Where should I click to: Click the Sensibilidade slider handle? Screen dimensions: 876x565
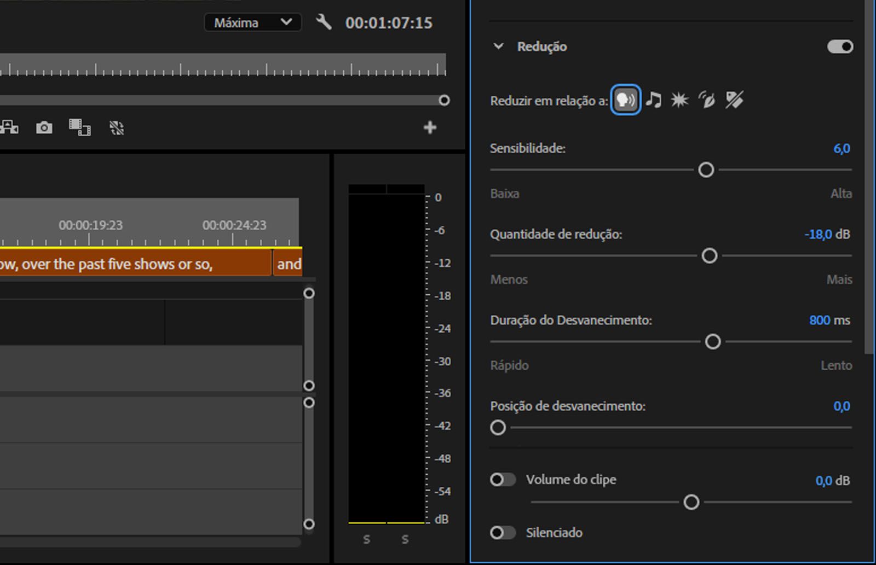(x=706, y=170)
